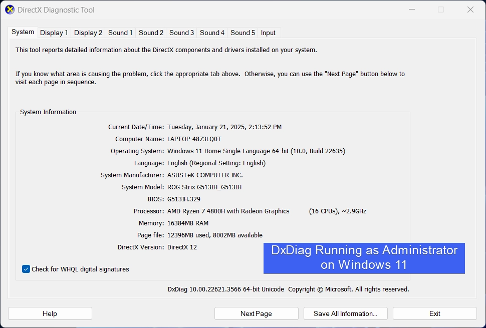Click the Computer Name: field label
The height and width of the screenshot is (328, 486).
coord(140,139)
